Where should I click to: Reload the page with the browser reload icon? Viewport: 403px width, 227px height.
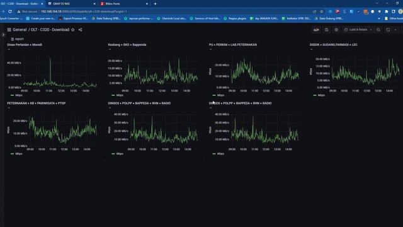click(x=10, y=11)
